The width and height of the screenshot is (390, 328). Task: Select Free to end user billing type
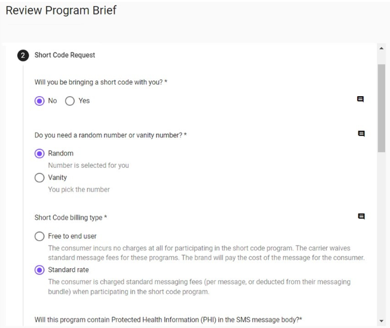[x=40, y=236]
